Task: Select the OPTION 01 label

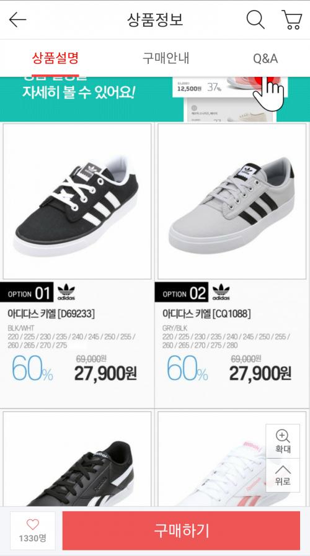Action: coord(27,292)
